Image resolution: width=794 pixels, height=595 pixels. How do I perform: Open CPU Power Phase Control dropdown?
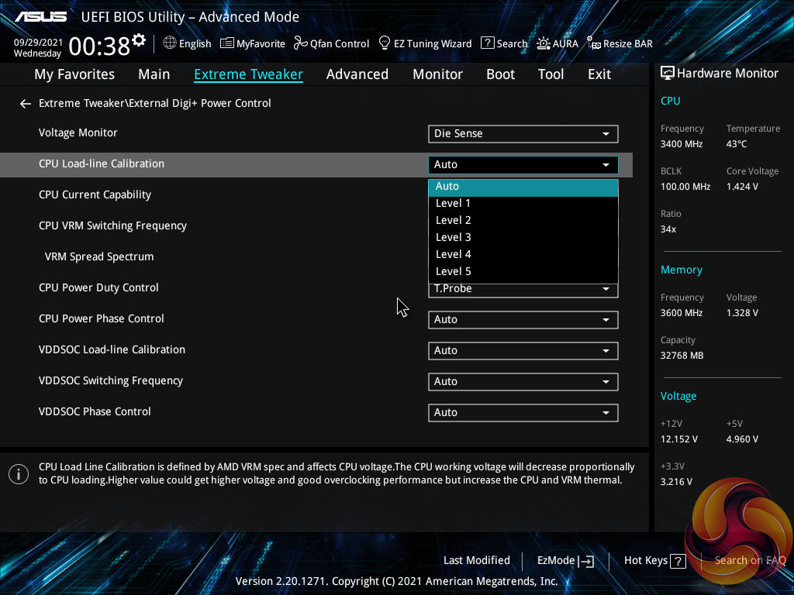(x=523, y=320)
